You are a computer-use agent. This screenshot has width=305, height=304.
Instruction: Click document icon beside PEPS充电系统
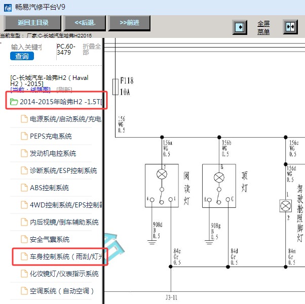(24, 136)
